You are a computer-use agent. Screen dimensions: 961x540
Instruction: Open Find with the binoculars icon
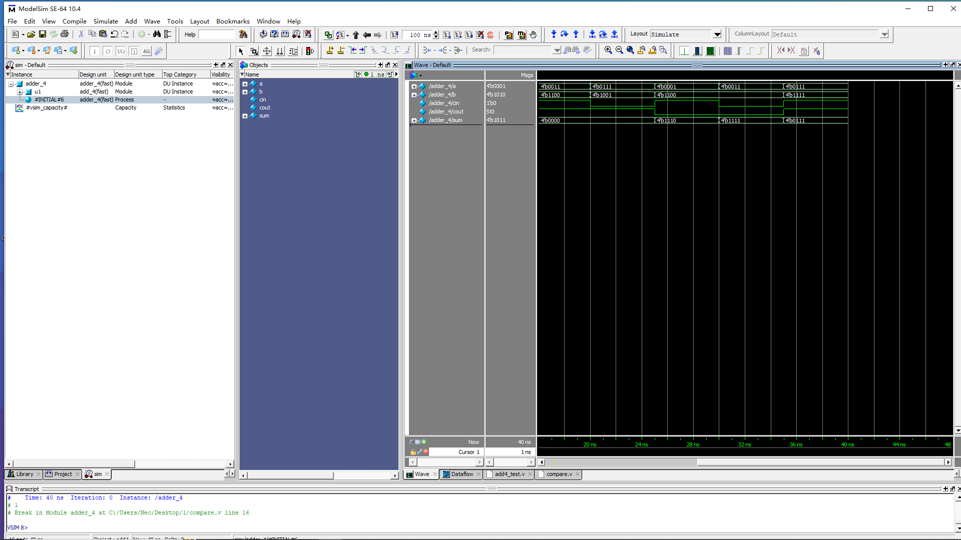pos(157,34)
